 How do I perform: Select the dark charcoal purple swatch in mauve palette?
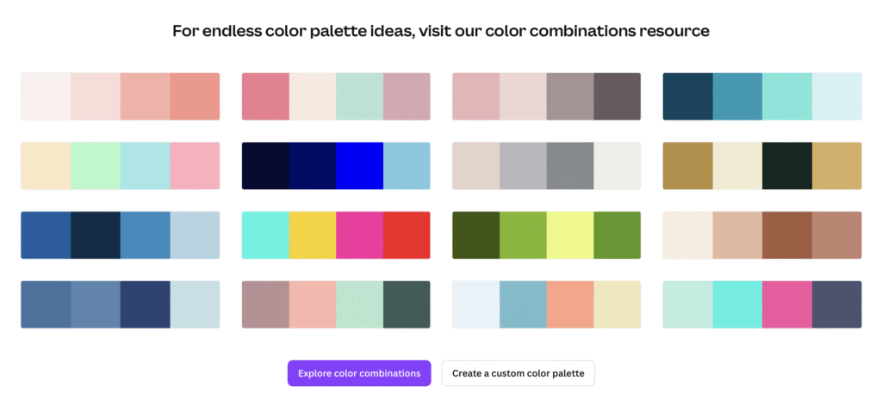[617, 96]
